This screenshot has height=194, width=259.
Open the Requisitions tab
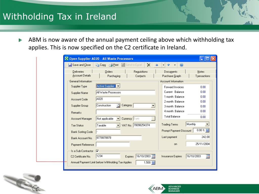pos(141,71)
